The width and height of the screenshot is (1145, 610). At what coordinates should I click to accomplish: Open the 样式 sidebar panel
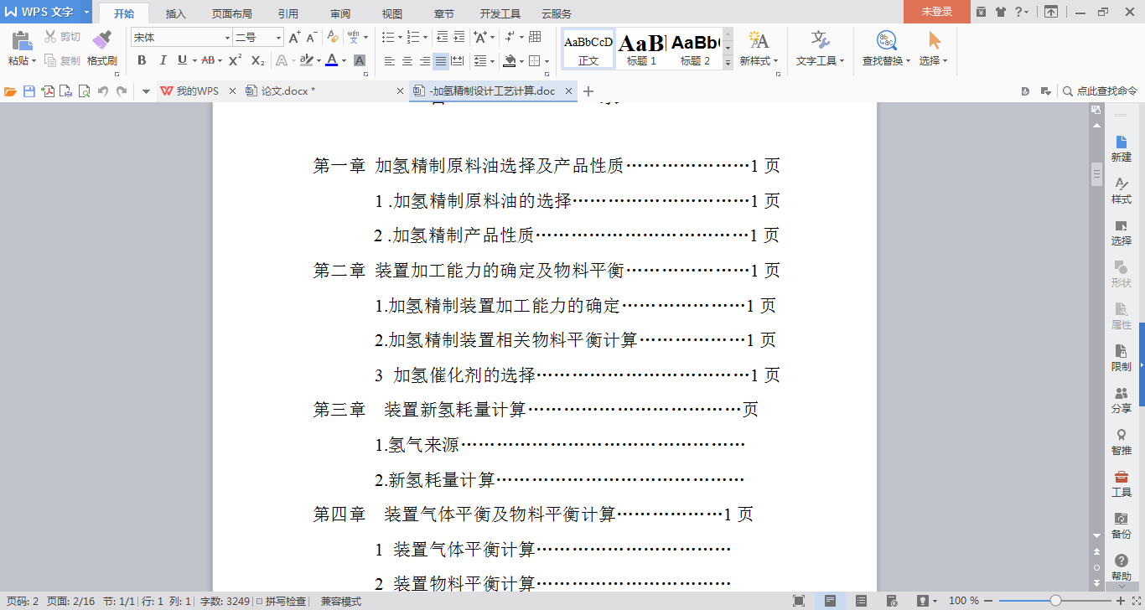click(x=1121, y=190)
